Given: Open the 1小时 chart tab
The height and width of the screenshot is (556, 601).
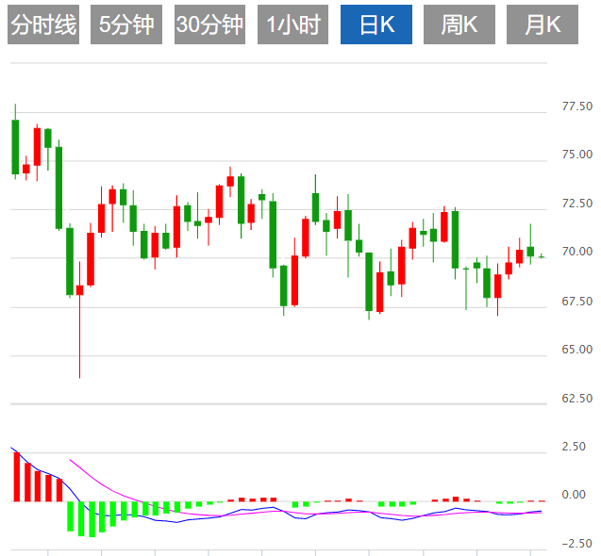Looking at the screenshot, I should tap(292, 25).
